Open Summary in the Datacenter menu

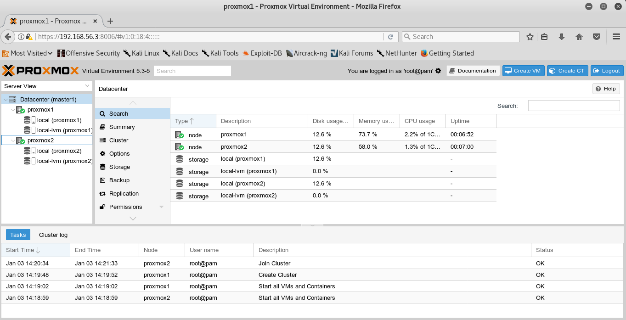click(x=133, y=127)
